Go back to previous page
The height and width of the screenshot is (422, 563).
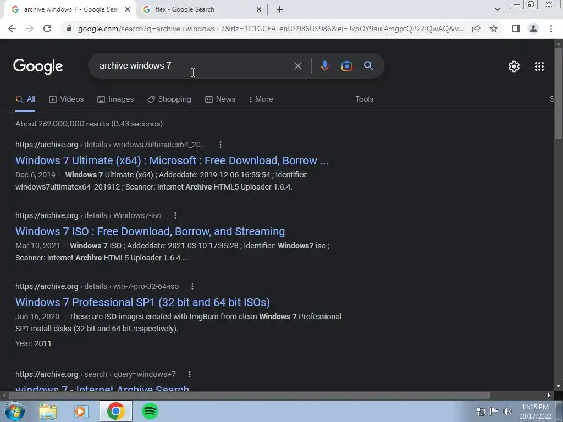coord(12,29)
